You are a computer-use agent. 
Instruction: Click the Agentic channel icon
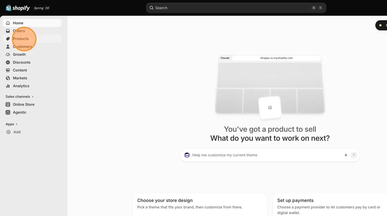point(8,112)
